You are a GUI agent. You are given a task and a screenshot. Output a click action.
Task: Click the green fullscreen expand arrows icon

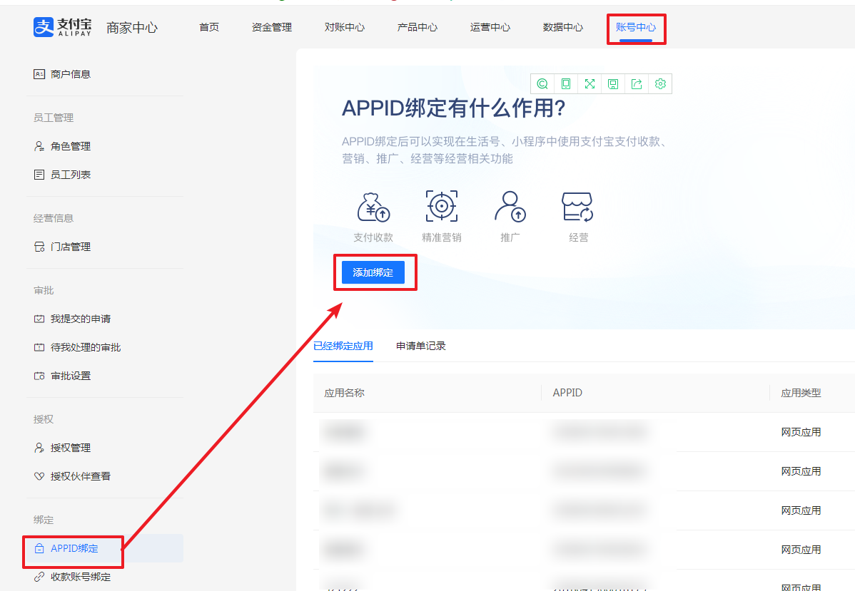(x=590, y=84)
